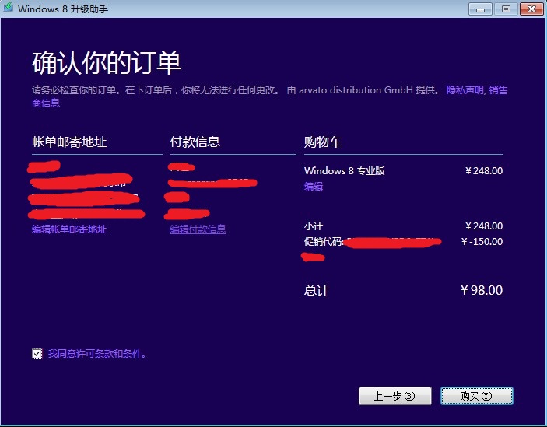Image resolution: width=547 pixels, height=427 pixels.
Task: Click 编辑付款信息 to edit payment info
Action: pyautogui.click(x=198, y=229)
